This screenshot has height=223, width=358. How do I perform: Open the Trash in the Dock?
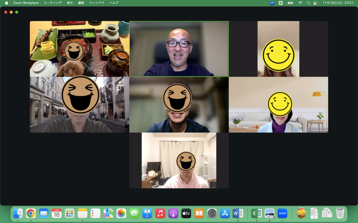pyautogui.click(x=340, y=213)
